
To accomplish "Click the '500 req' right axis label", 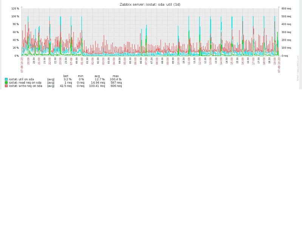I will (x=286, y=16).
